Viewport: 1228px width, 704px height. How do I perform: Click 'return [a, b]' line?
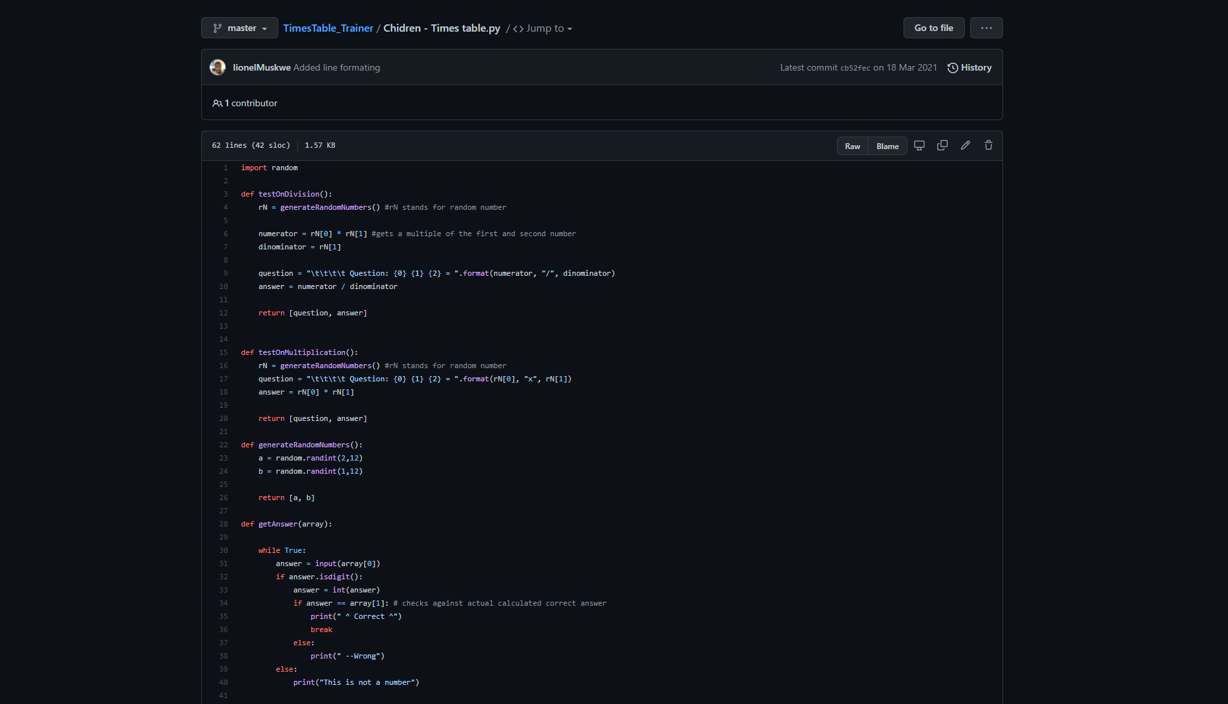pos(286,497)
